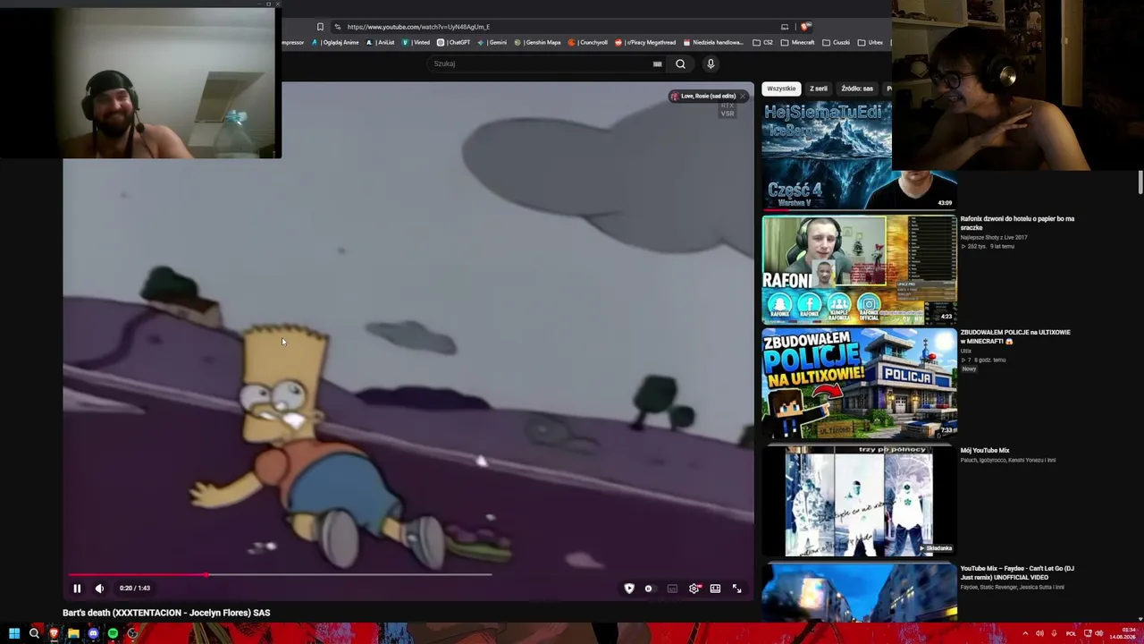Image resolution: width=1144 pixels, height=644 pixels.
Task: Open OBS Studio from the taskbar
Action: [x=132, y=634]
